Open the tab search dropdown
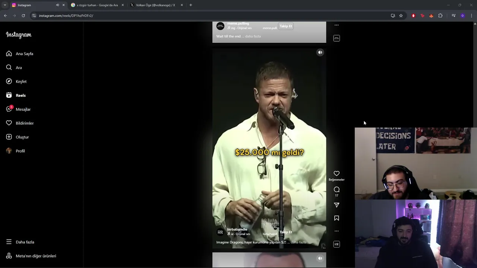This screenshot has height=268, width=477. pos(5,5)
